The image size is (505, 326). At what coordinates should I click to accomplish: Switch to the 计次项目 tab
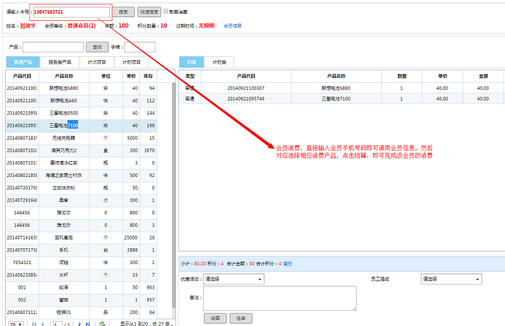[97, 62]
